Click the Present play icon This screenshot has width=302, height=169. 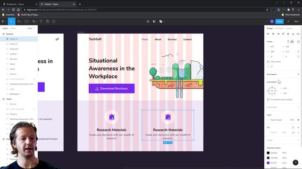click(288, 22)
